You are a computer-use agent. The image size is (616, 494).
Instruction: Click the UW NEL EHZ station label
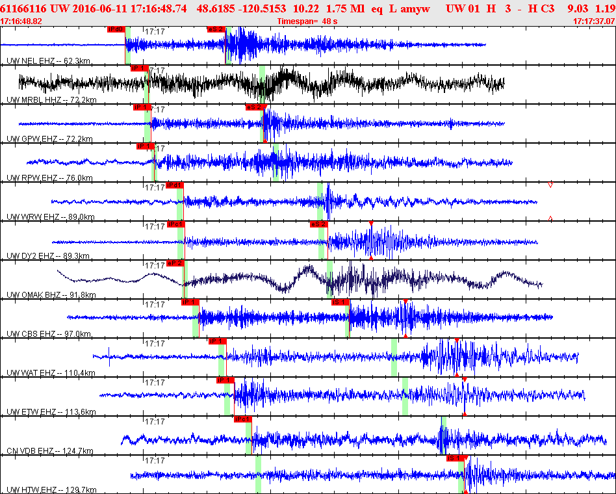pos(48,61)
